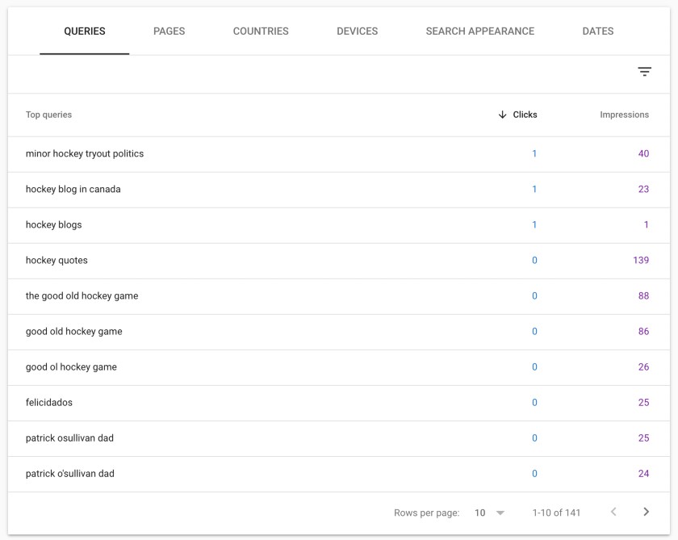Go to the next page of queries

(646, 512)
